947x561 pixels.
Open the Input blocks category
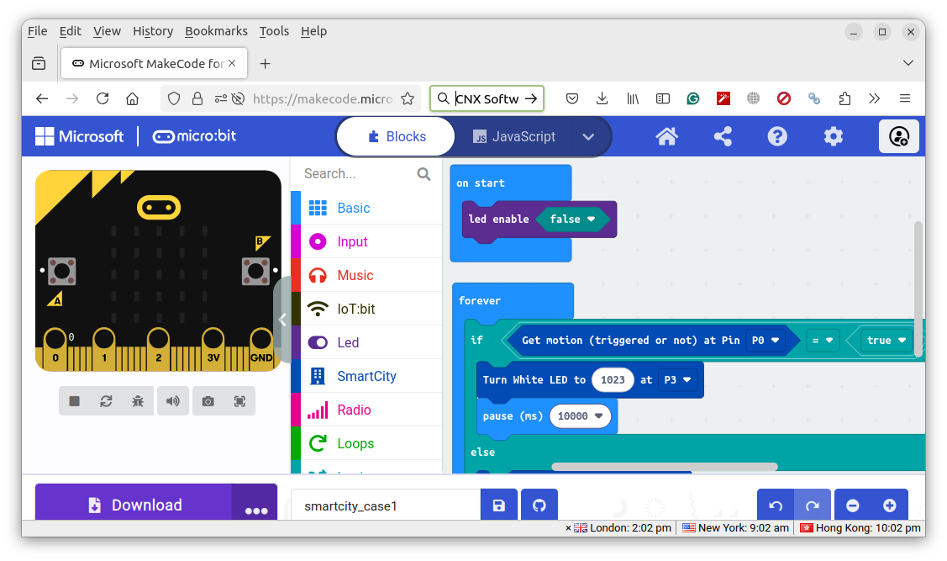[366, 242]
